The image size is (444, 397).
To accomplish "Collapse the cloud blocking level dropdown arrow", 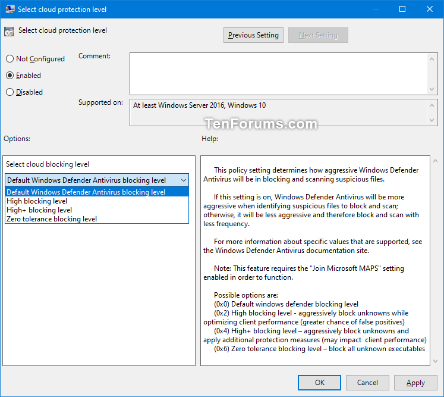I will pos(184,180).
